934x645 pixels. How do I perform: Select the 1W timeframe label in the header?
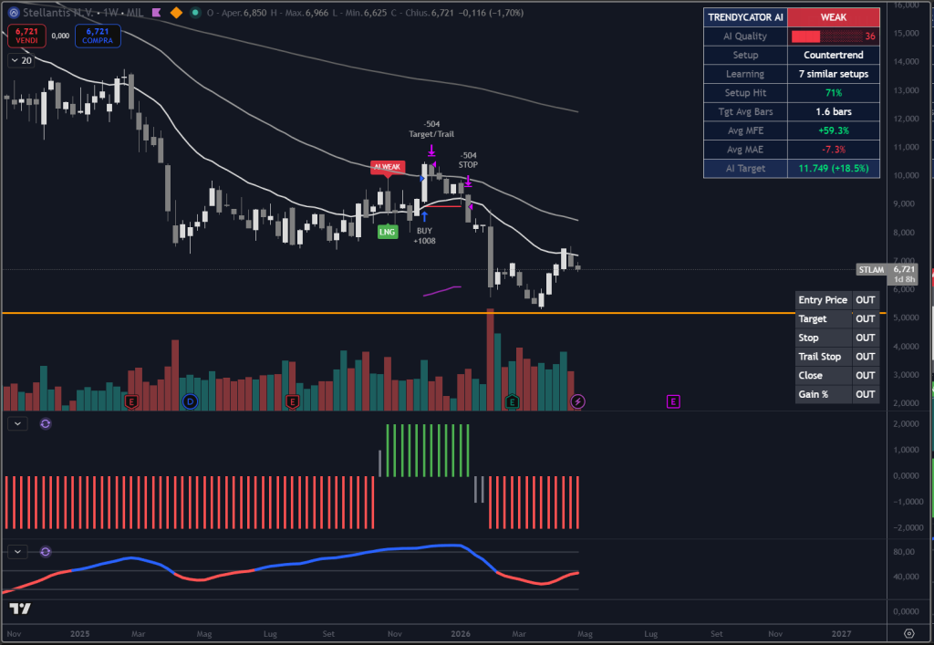point(111,13)
